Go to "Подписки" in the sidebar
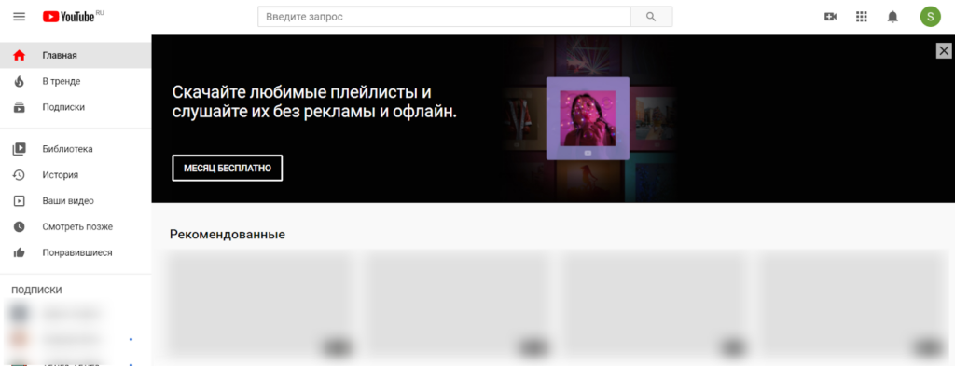This screenshot has height=366, width=955. click(76, 107)
